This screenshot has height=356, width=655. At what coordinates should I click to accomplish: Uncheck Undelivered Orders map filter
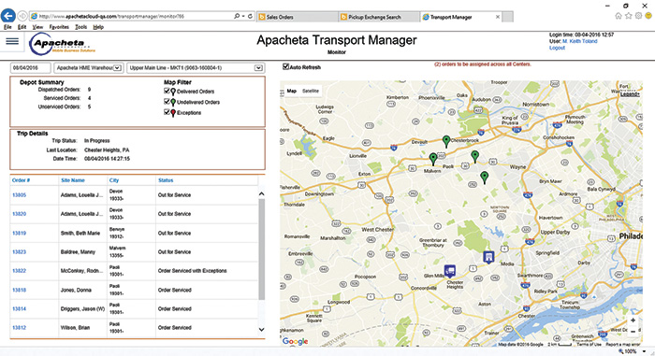pyautogui.click(x=167, y=102)
